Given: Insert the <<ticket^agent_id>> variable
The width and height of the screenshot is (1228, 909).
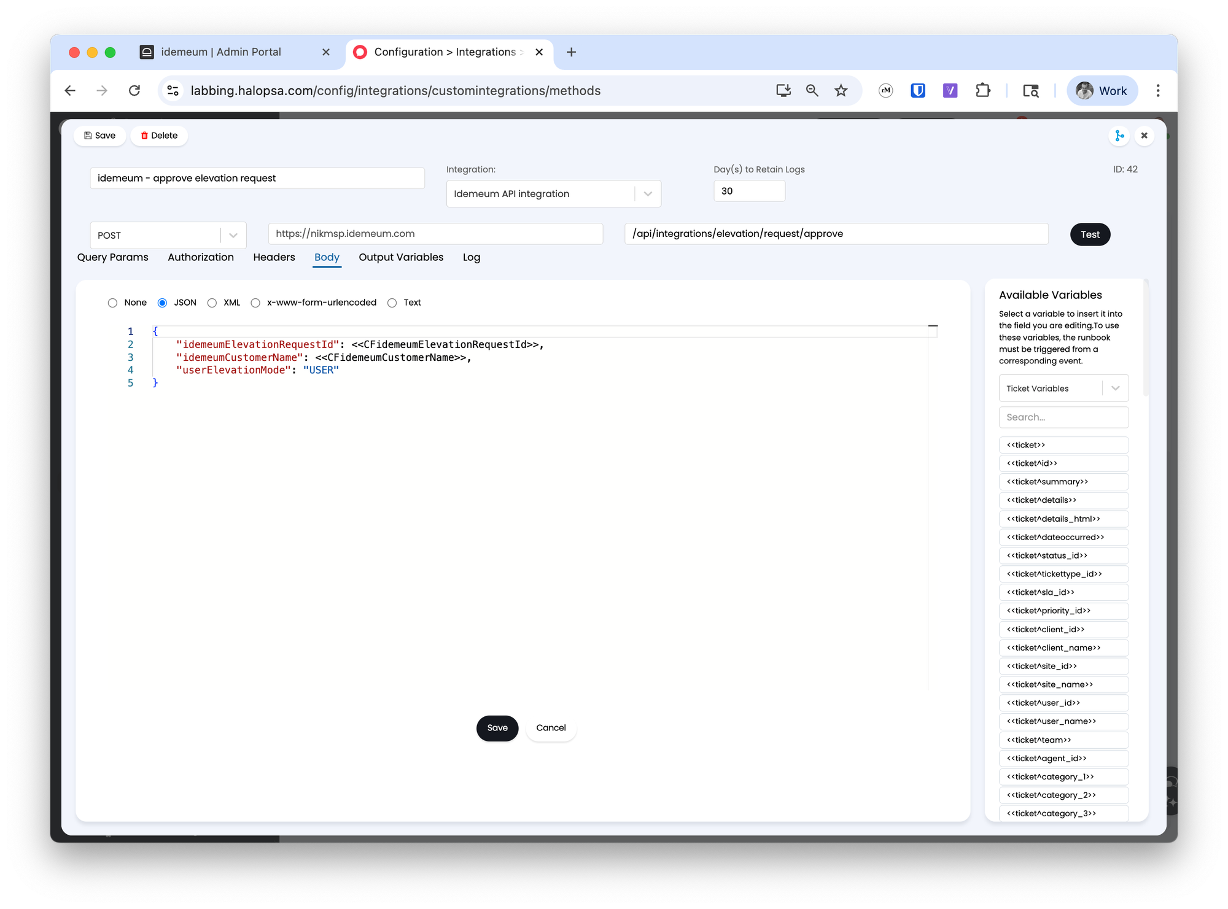Looking at the screenshot, I should pyautogui.click(x=1063, y=758).
